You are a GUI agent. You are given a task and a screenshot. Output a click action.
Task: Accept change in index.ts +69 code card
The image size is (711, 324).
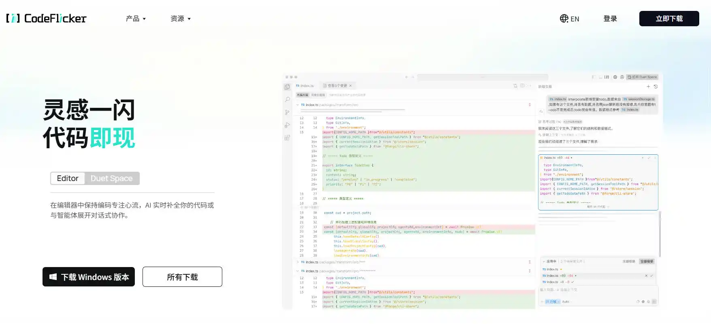coord(649,158)
